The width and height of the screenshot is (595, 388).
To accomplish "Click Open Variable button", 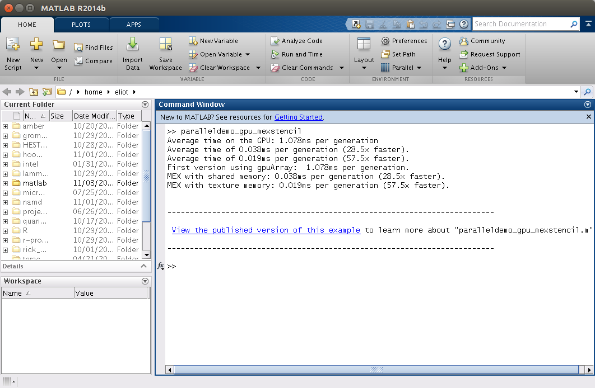I will (216, 54).
